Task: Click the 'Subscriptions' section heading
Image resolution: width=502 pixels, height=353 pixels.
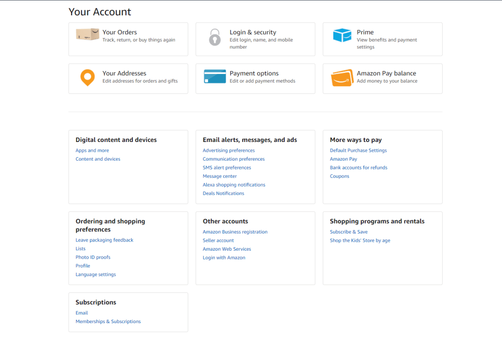Action: point(96,303)
